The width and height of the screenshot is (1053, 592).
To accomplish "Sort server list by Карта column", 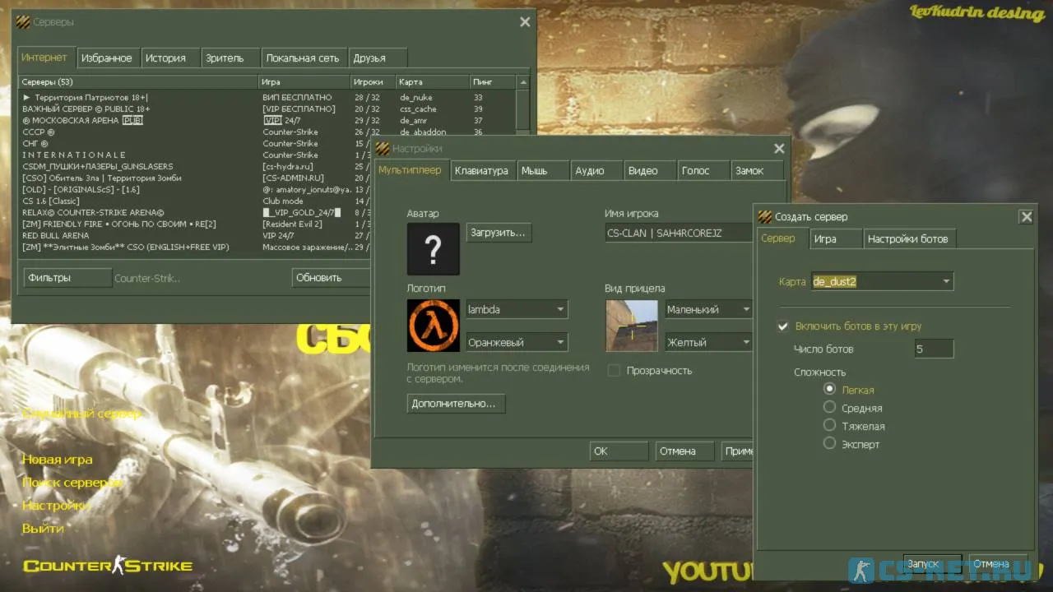I will pos(432,82).
